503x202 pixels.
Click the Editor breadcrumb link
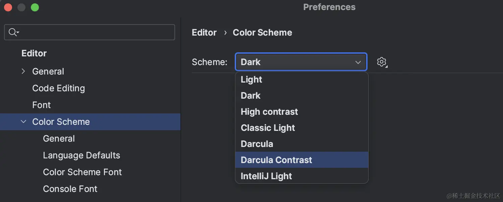204,33
